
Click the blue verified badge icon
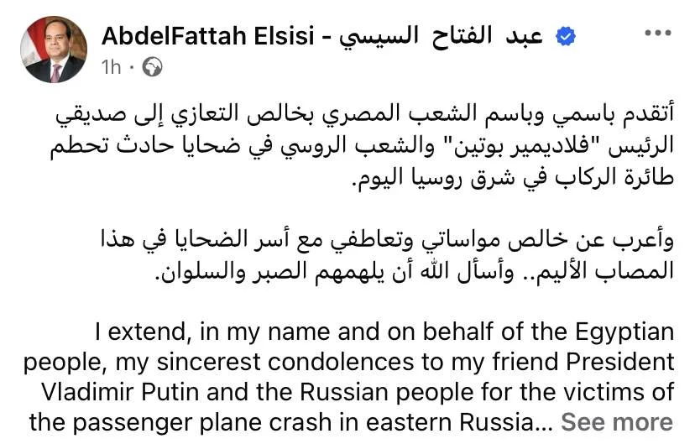(566, 36)
